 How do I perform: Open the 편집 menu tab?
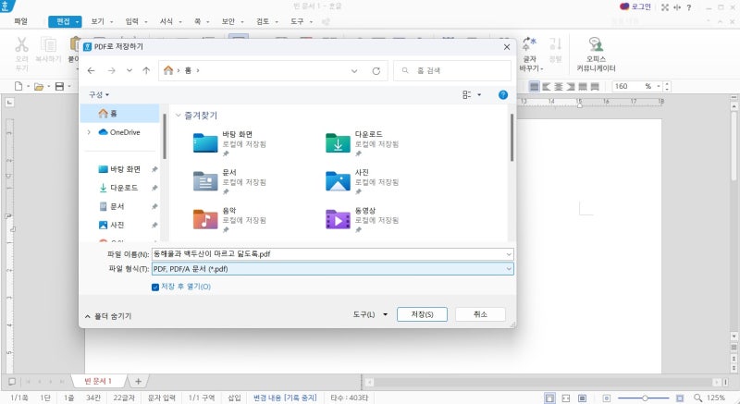pos(65,21)
